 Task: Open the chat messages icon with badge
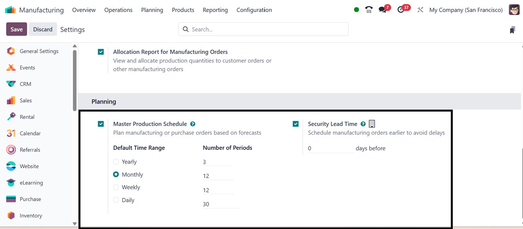point(383,10)
